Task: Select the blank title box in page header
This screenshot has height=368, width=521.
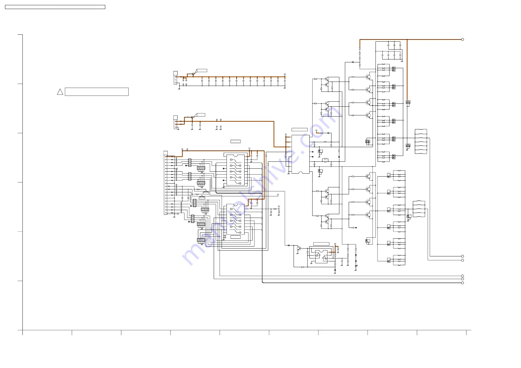Action: click(x=55, y=7)
